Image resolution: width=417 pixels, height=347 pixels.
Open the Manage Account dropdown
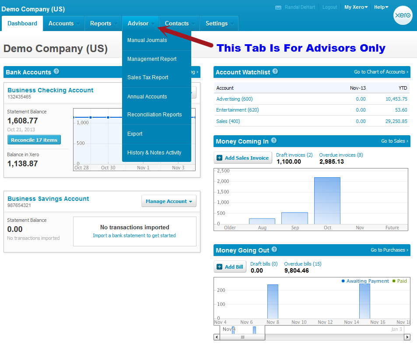click(169, 201)
